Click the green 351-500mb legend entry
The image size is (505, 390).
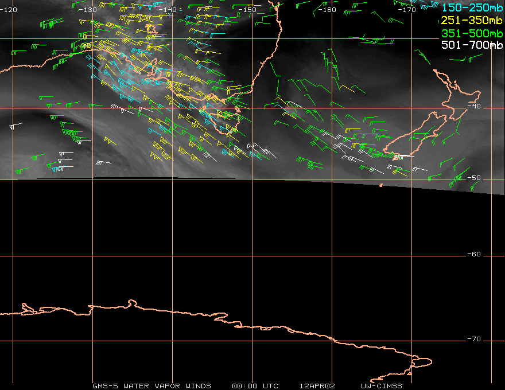click(x=472, y=33)
